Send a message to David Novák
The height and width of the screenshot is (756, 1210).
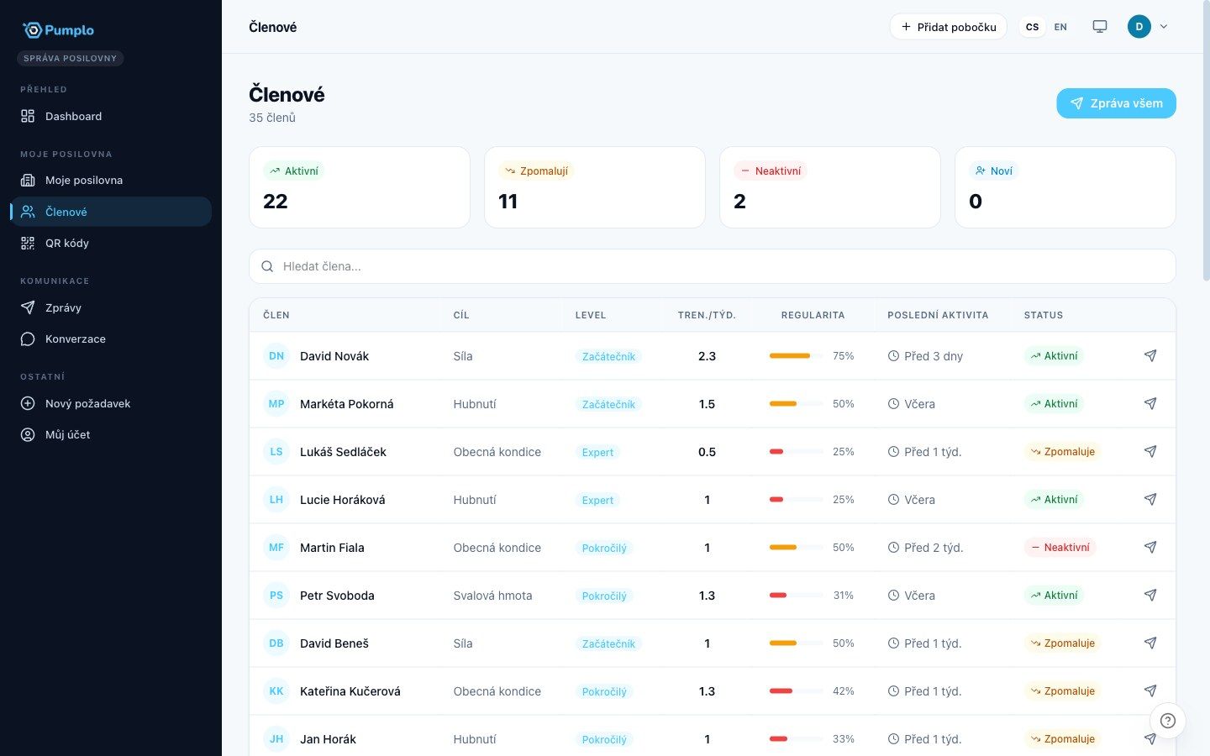click(x=1150, y=356)
